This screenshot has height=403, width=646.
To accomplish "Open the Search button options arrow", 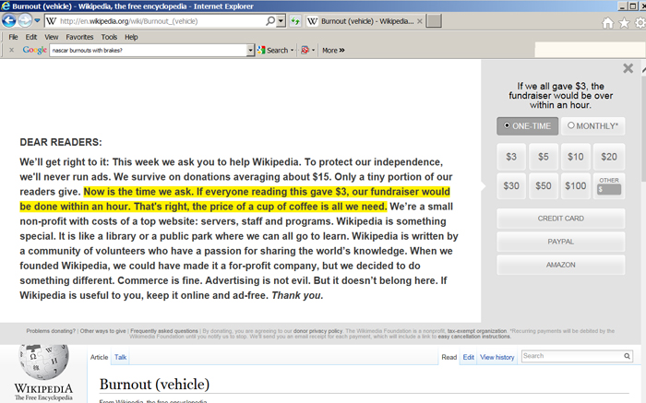I will (293, 50).
